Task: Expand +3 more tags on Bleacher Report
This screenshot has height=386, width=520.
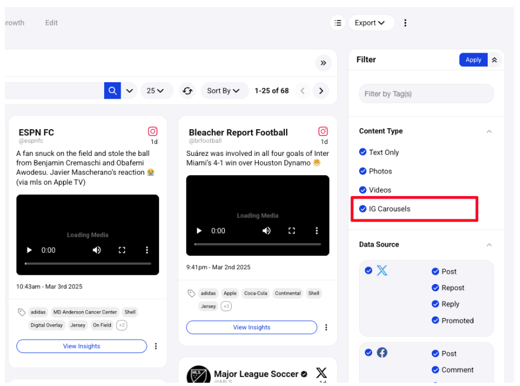Action: [x=226, y=306]
